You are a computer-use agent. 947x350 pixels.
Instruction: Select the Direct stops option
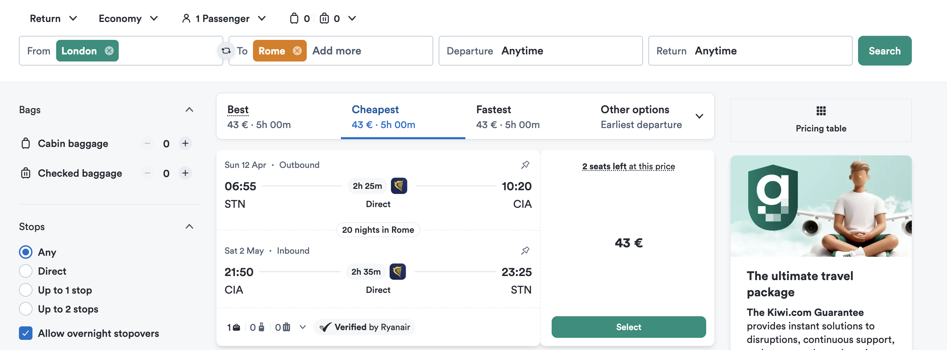(26, 271)
